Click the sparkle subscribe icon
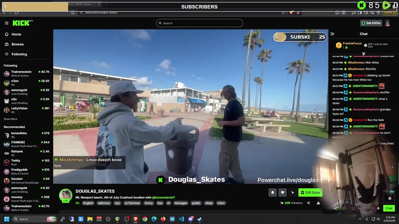 pos(292,193)
